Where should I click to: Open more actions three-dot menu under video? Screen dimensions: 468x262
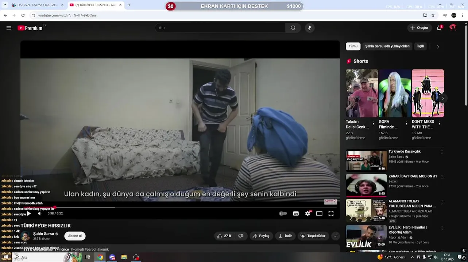[x=336, y=236]
